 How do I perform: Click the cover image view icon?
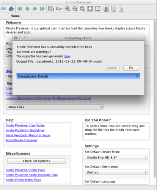pyautogui.click(x=106, y=9)
